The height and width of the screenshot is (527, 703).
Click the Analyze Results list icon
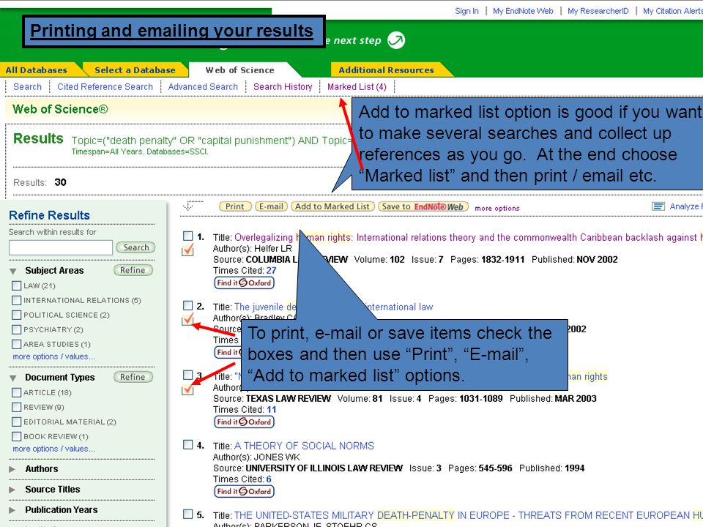pos(658,206)
